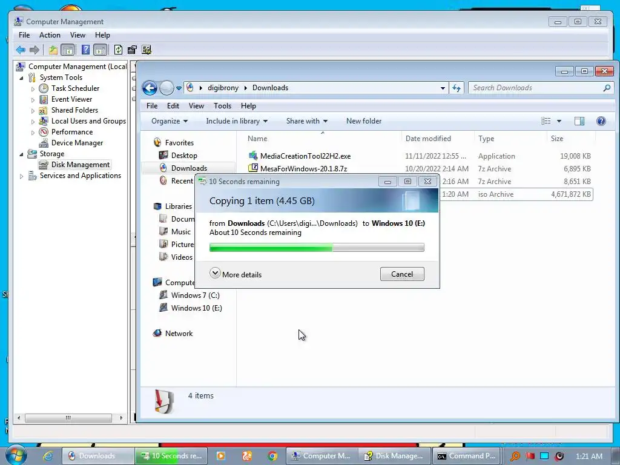Viewport: 620px width, 465px height.
Task: Click the magnifier icon in system tray
Action: (x=515, y=456)
